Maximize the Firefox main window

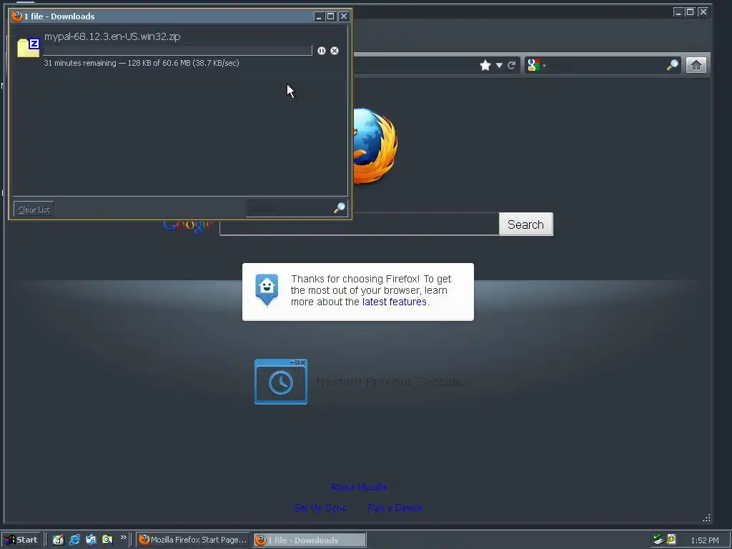pos(690,12)
